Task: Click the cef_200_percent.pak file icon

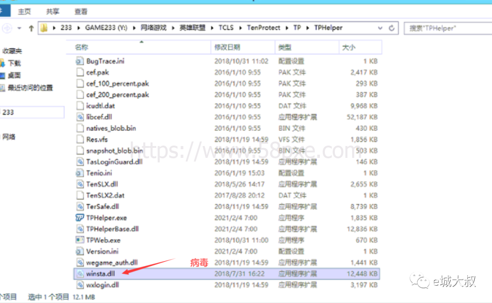Action: 80,94
